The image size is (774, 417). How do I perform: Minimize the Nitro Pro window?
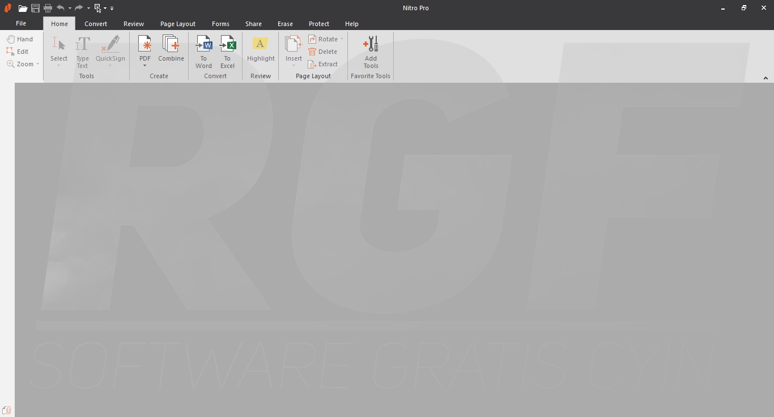click(x=724, y=8)
